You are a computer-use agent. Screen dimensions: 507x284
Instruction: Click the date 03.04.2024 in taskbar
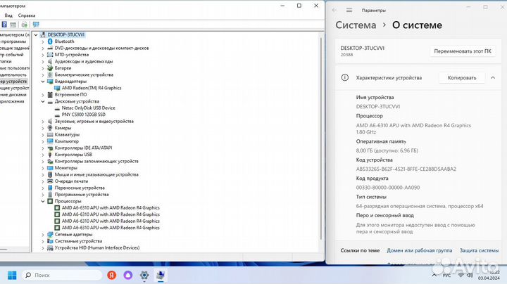[489, 278]
